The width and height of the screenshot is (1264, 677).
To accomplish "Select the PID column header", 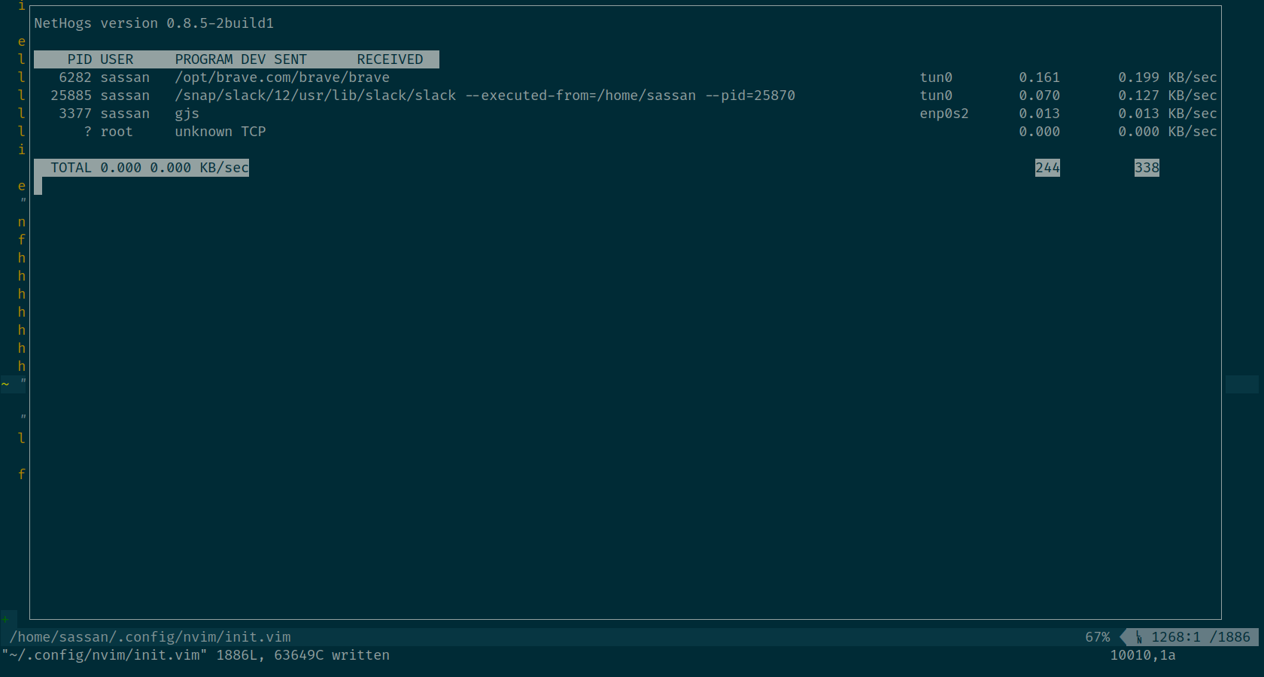I will pyautogui.click(x=79, y=59).
